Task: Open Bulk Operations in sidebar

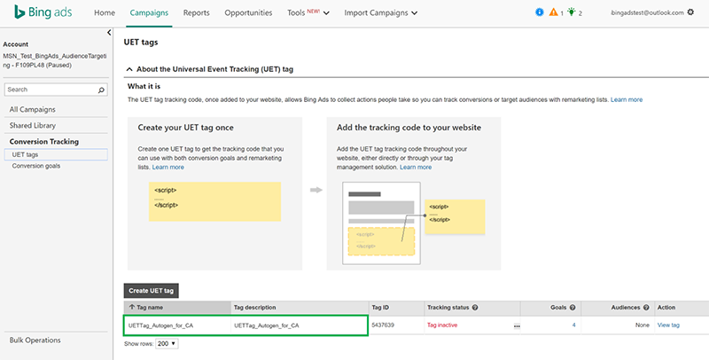Action: point(35,340)
